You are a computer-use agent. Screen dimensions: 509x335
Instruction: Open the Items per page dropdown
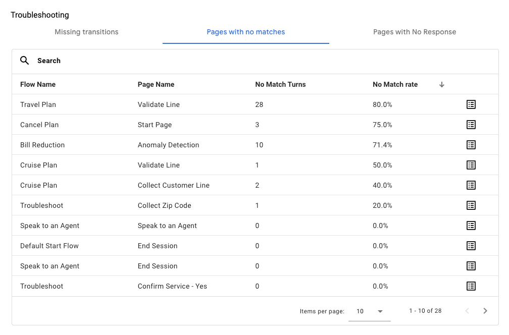369,311
